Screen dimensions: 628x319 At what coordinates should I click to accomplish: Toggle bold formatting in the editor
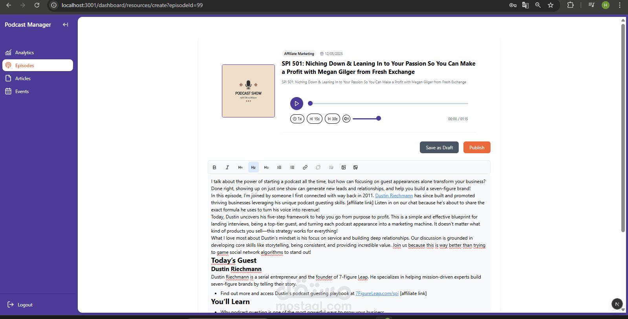pyautogui.click(x=214, y=167)
